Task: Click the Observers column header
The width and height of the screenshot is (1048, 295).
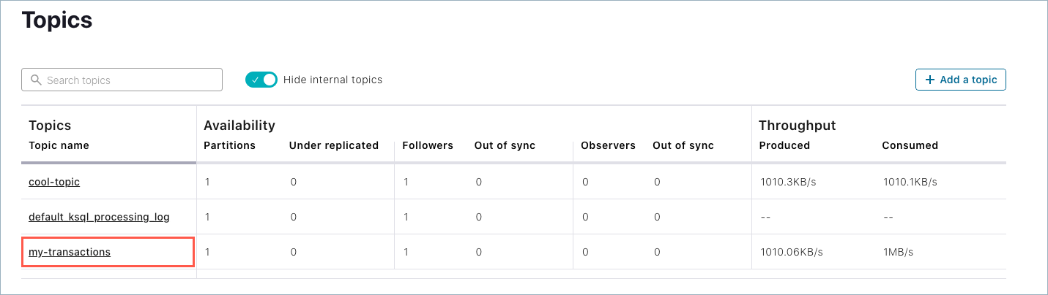Action: click(x=608, y=145)
